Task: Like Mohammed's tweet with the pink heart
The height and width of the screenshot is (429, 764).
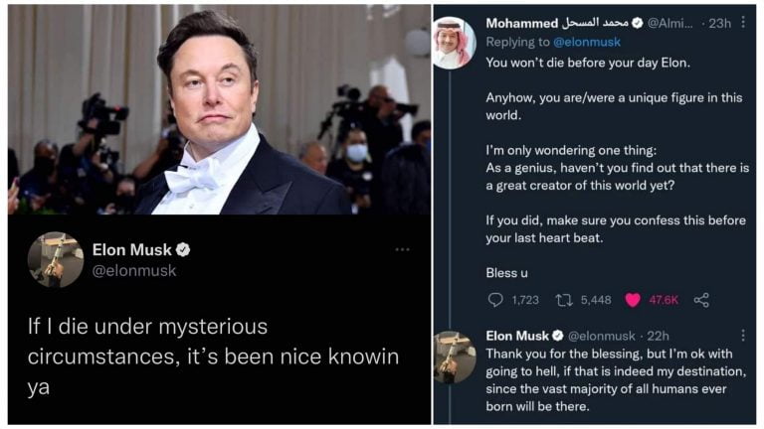Action: point(633,299)
